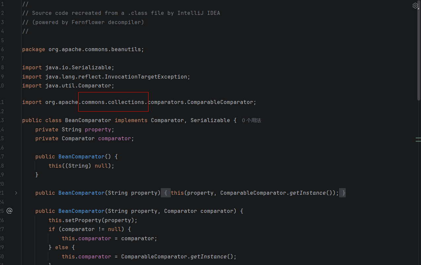Click the purple 'comparator' field declaration

[114, 139]
